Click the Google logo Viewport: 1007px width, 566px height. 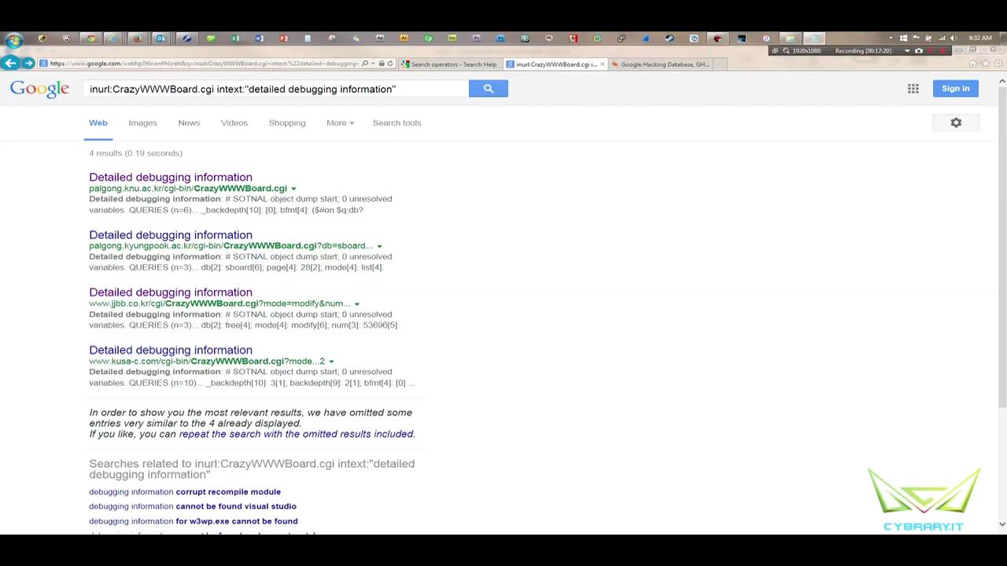(39, 89)
